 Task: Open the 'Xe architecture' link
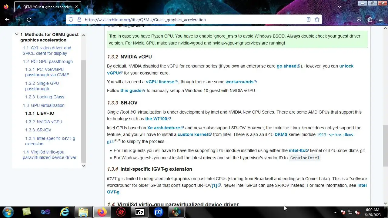166,128
